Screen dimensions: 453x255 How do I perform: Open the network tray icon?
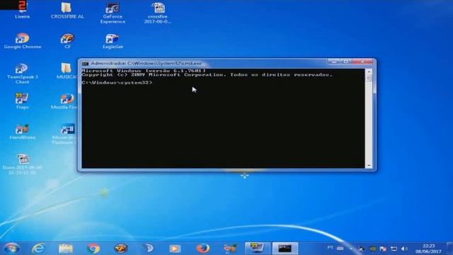(x=394, y=249)
